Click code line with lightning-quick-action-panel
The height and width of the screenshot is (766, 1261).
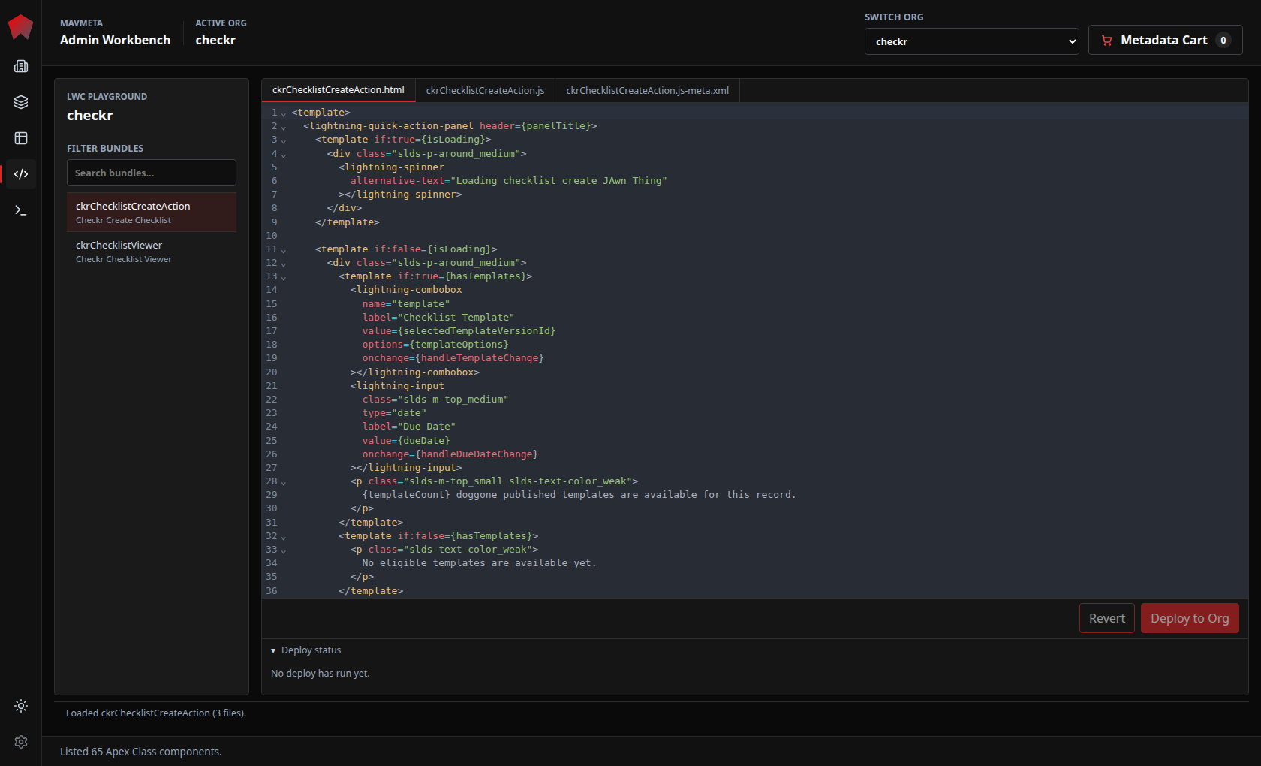tap(450, 126)
